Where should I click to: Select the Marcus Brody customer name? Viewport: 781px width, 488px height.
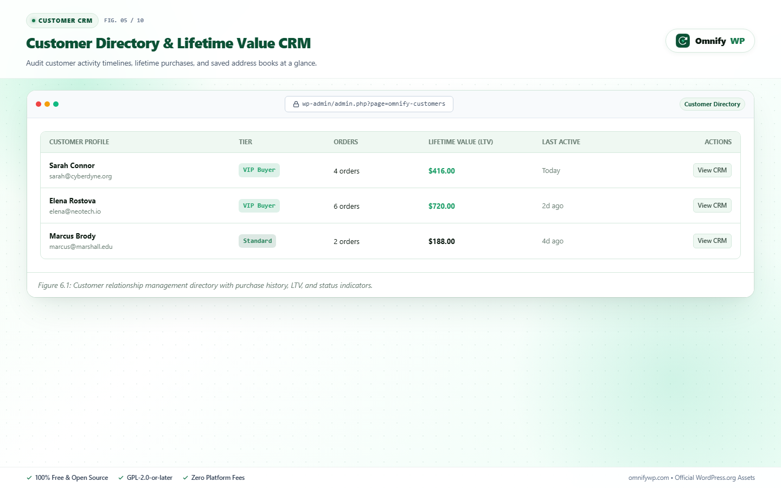pos(73,236)
